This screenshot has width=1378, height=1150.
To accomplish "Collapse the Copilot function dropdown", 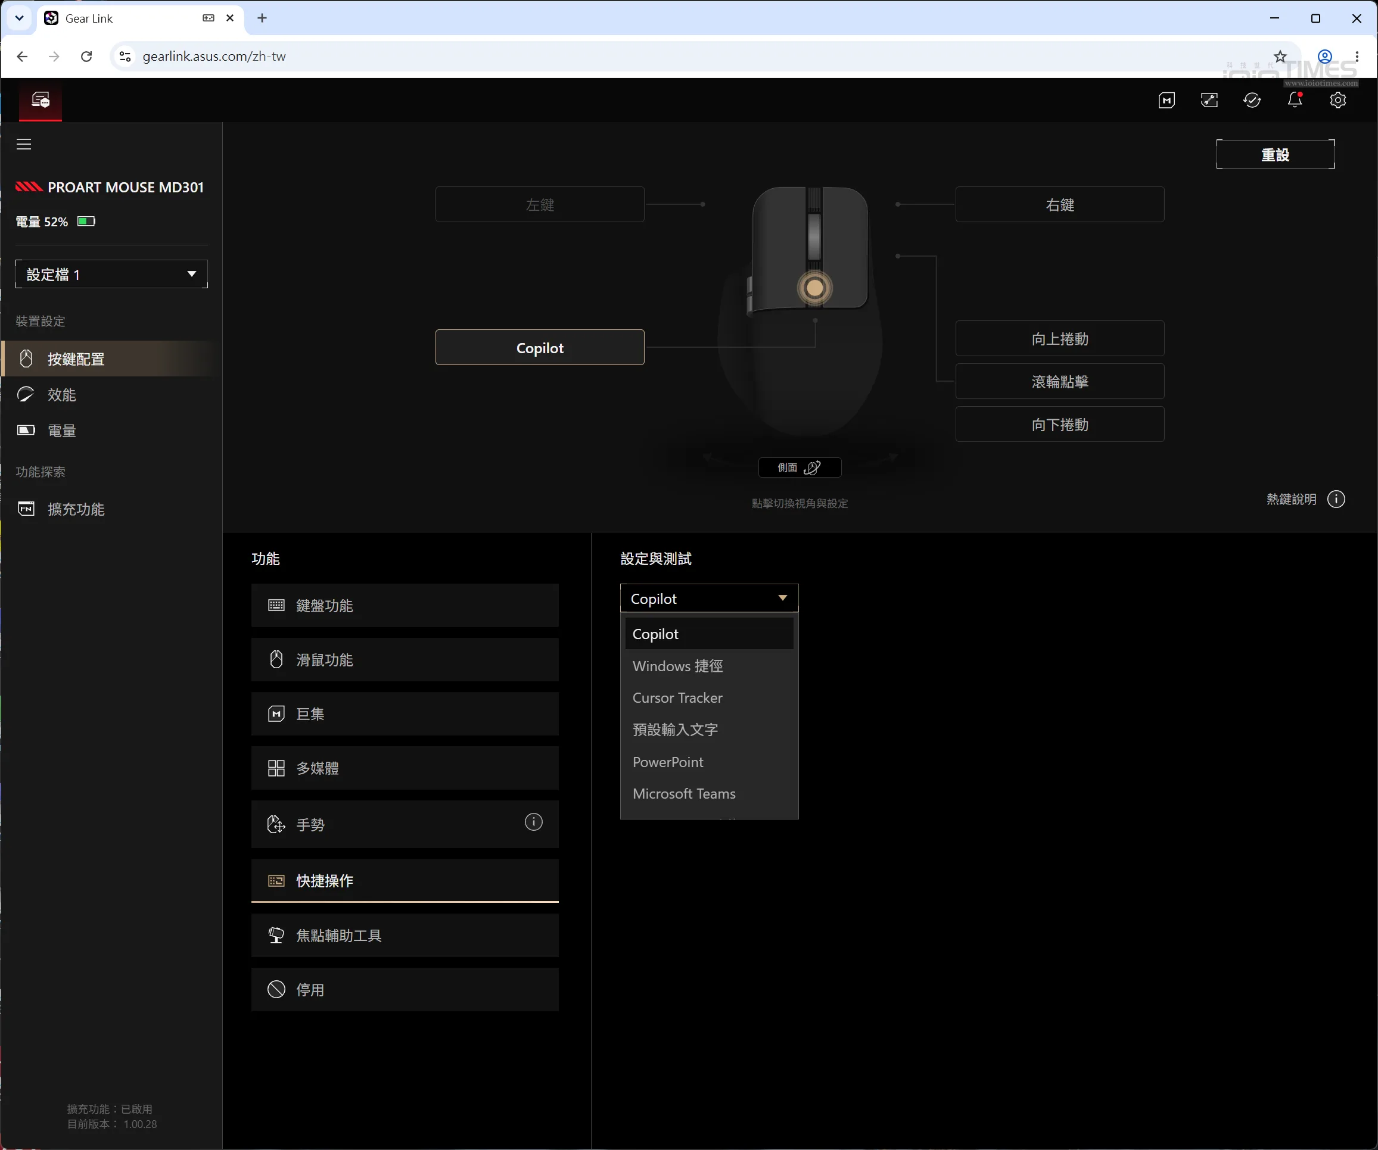I will [709, 599].
